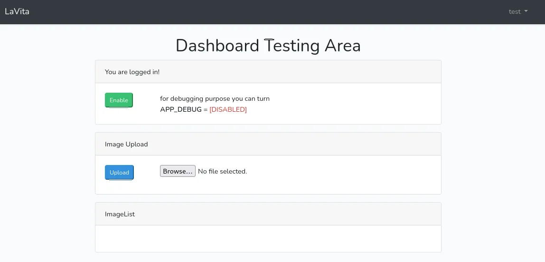545x262 pixels.
Task: Click the 'You are logged in!' header
Action: click(x=268, y=72)
